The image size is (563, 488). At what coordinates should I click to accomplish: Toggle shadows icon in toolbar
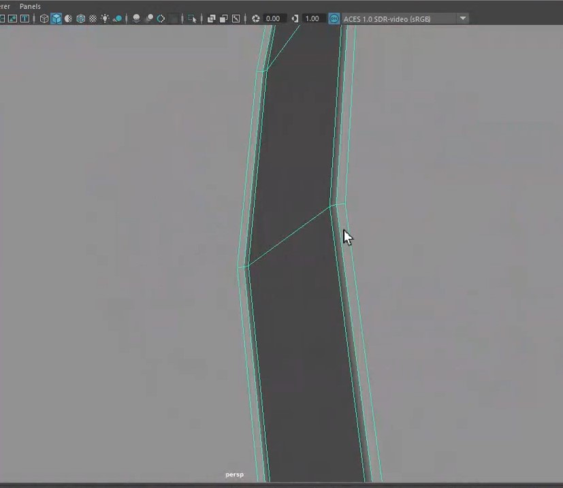pyautogui.click(x=117, y=18)
